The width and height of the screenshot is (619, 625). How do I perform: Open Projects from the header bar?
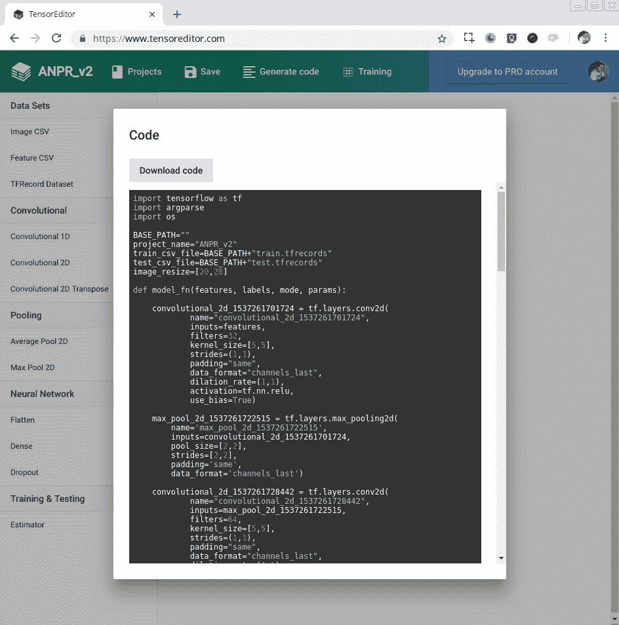(x=136, y=71)
